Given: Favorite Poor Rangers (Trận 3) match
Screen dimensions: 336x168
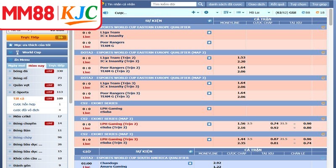Looking at the screenshot, I should [x=209, y=93].
